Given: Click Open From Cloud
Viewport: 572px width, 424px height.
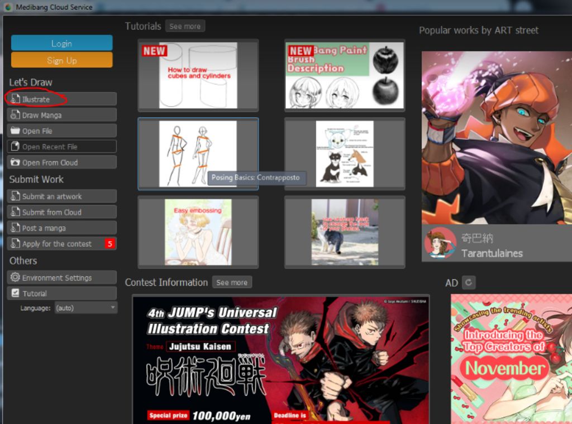Looking at the screenshot, I should pyautogui.click(x=61, y=162).
